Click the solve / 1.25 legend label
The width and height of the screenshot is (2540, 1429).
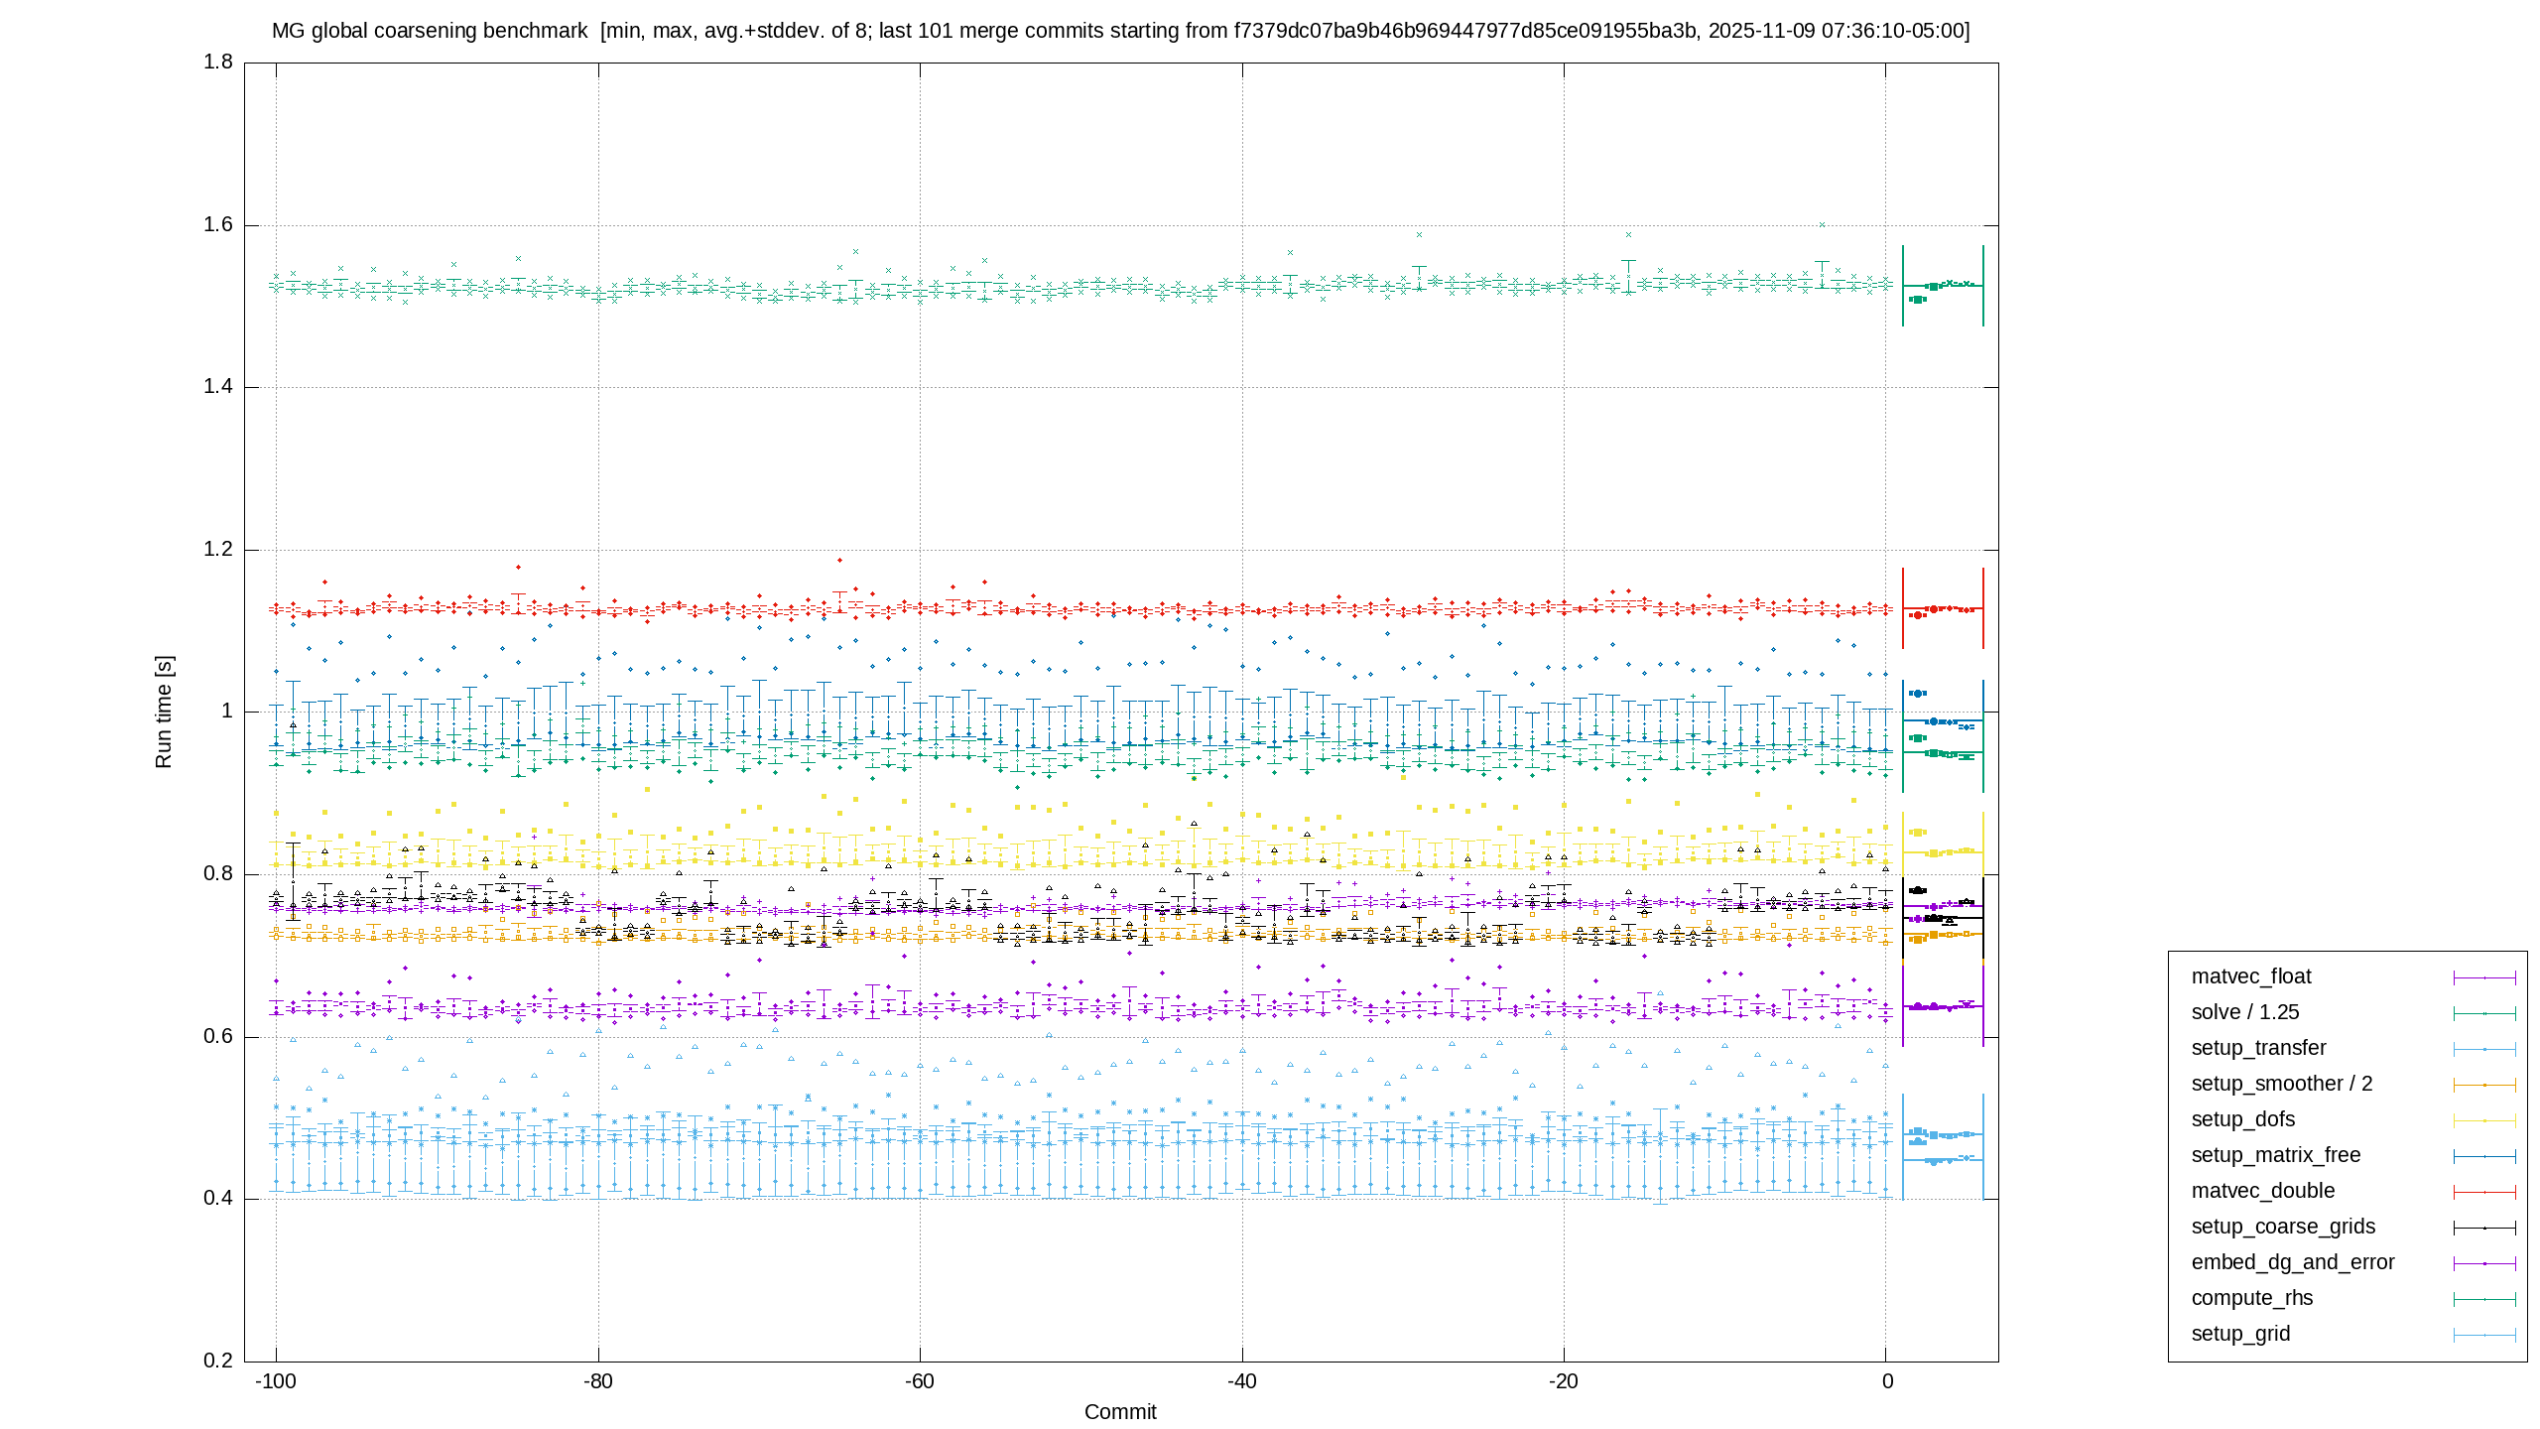click(x=2245, y=1012)
